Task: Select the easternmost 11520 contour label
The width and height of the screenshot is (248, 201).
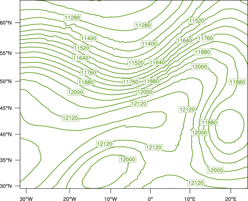Action: 197,21
